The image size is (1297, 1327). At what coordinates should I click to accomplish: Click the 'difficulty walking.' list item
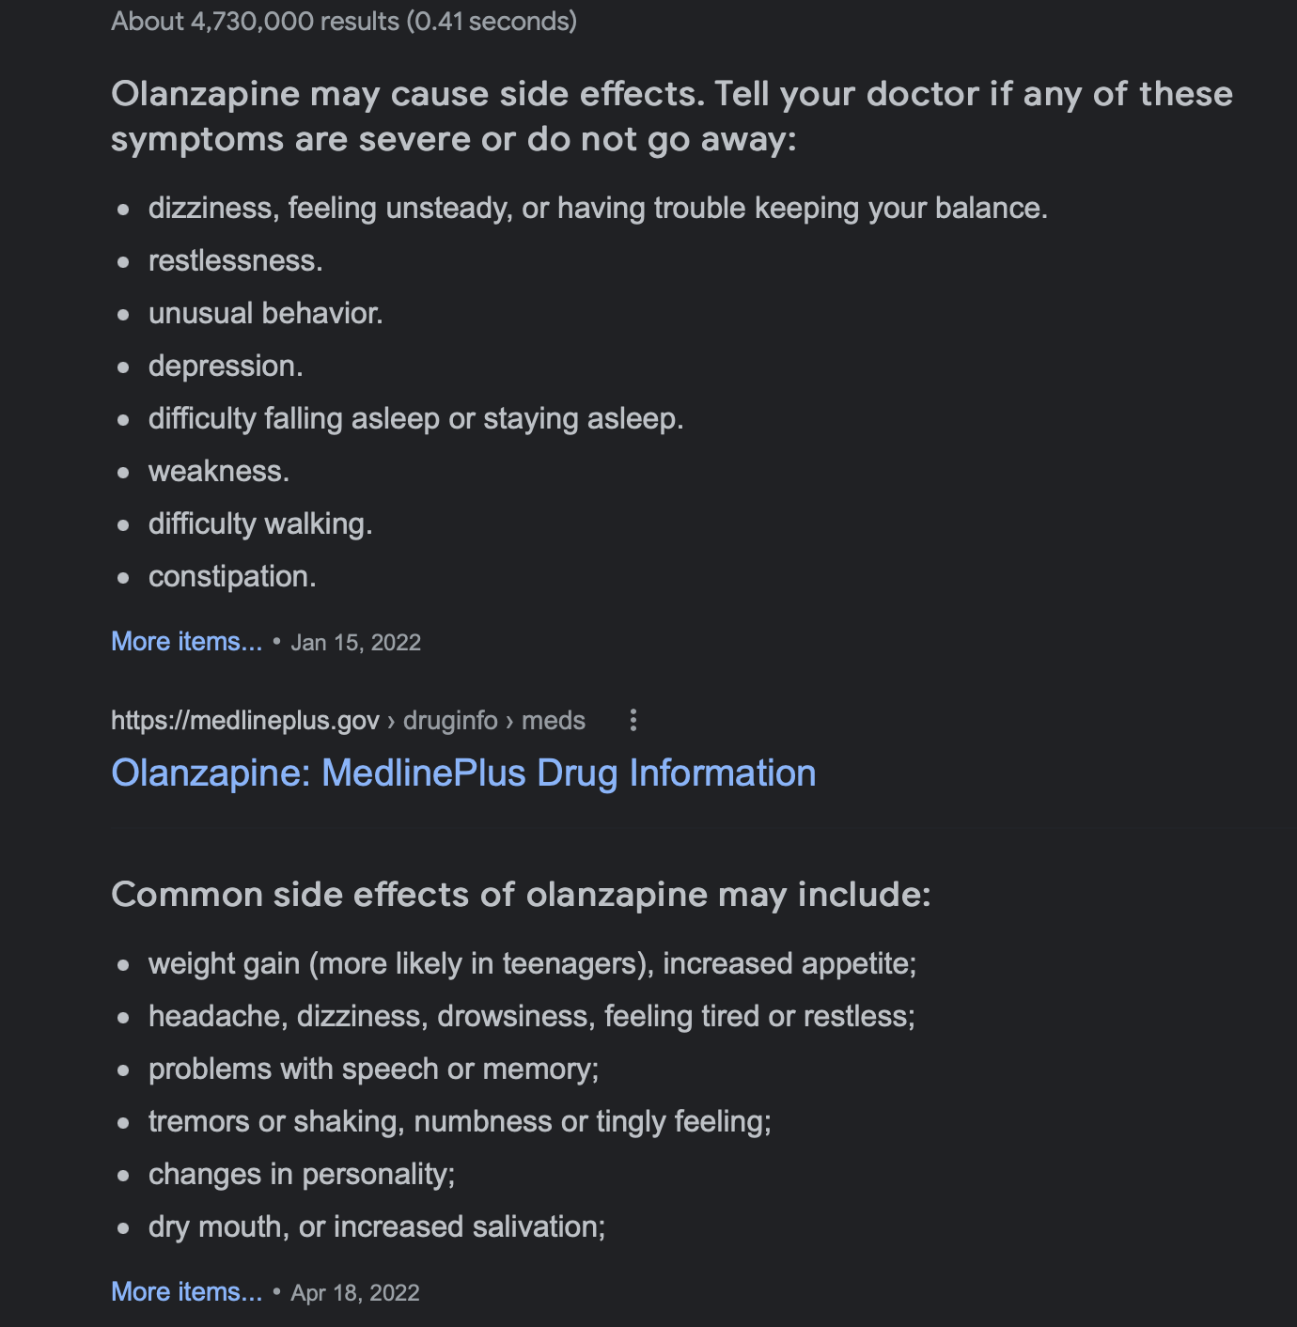260,523
